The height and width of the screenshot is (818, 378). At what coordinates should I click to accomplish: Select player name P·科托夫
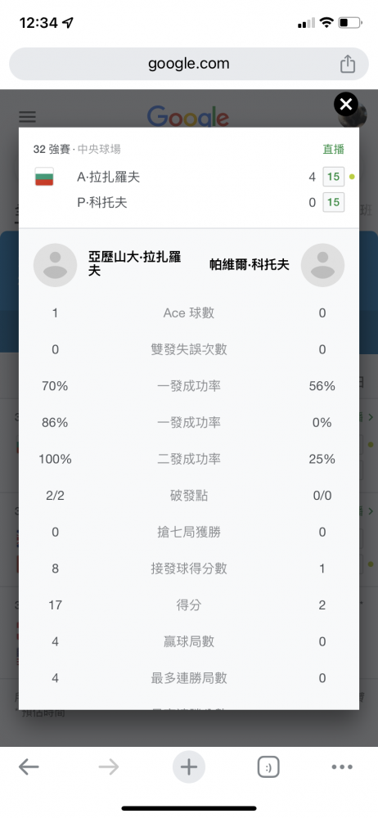point(102,202)
